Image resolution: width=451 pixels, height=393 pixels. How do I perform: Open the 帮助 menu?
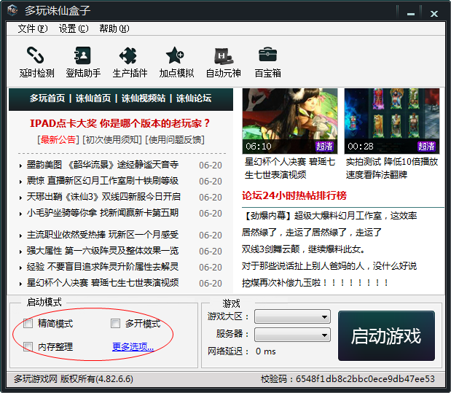point(114,28)
